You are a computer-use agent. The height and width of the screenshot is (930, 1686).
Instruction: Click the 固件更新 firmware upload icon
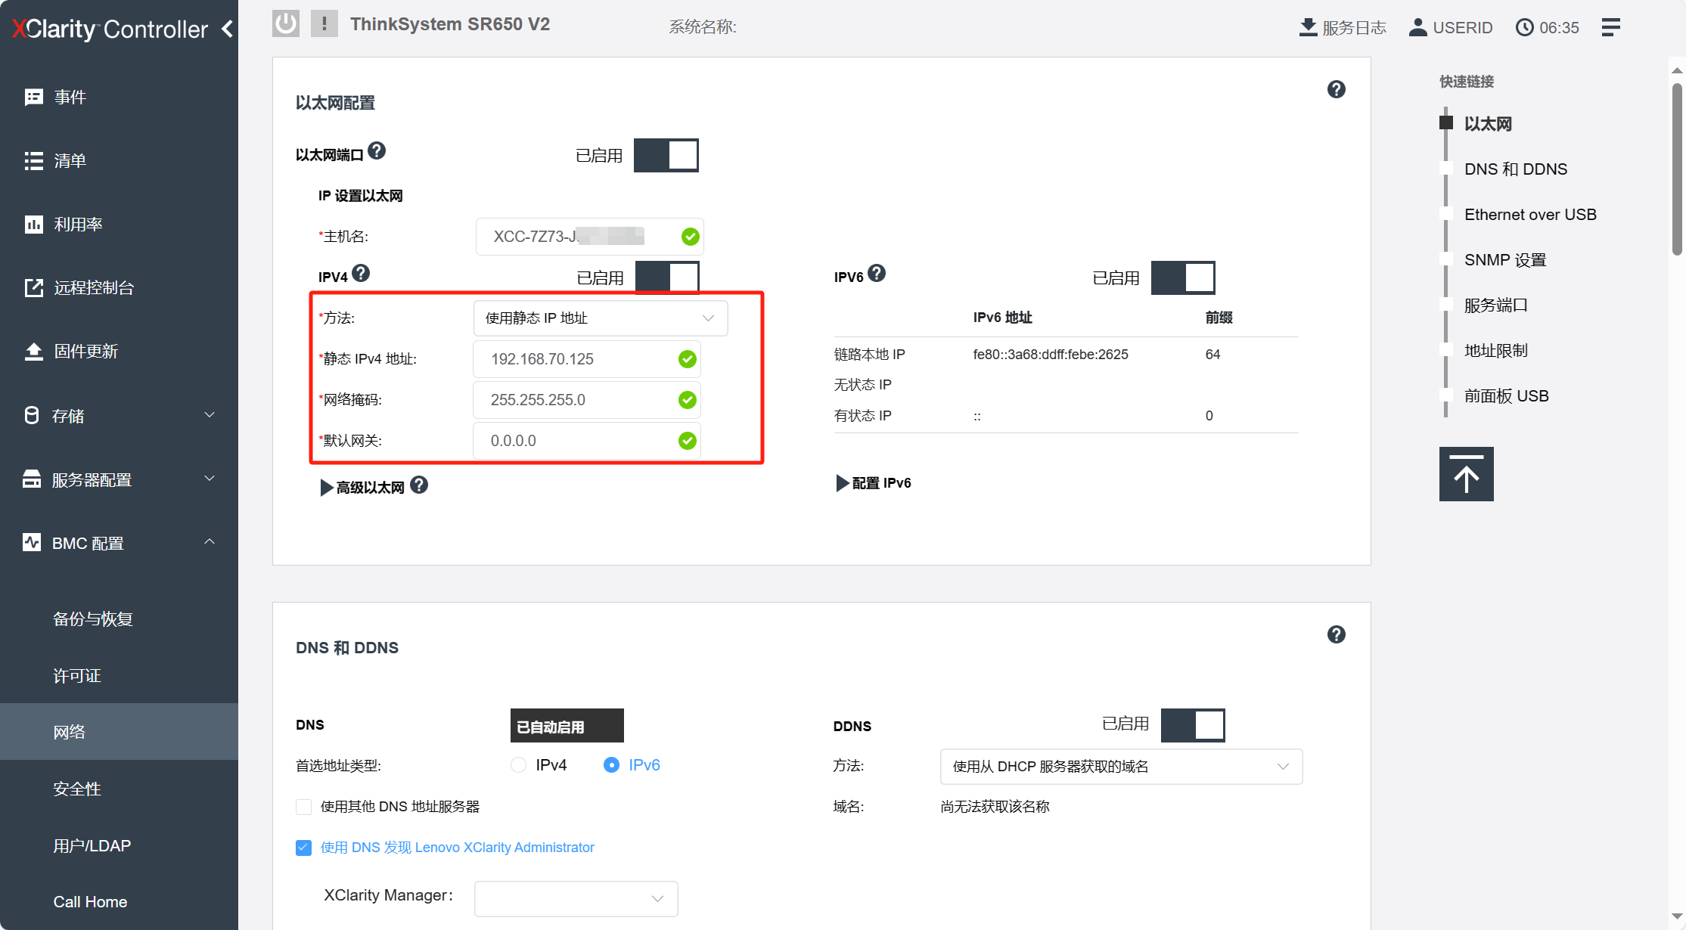coord(34,351)
